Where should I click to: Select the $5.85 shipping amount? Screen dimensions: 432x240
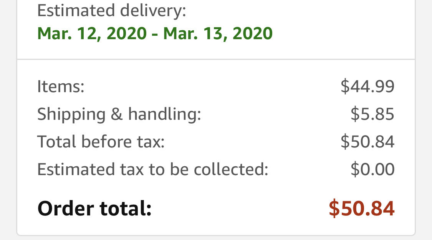click(x=372, y=114)
